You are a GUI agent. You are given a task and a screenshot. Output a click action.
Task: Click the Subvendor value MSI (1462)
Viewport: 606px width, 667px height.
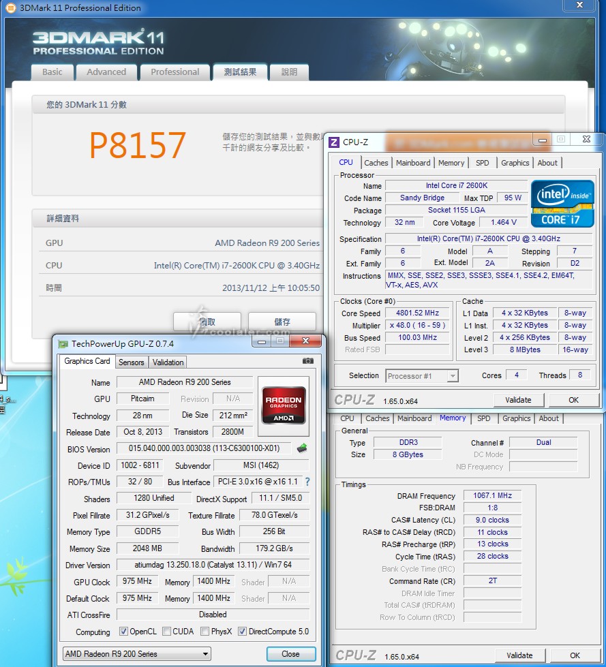(261, 465)
